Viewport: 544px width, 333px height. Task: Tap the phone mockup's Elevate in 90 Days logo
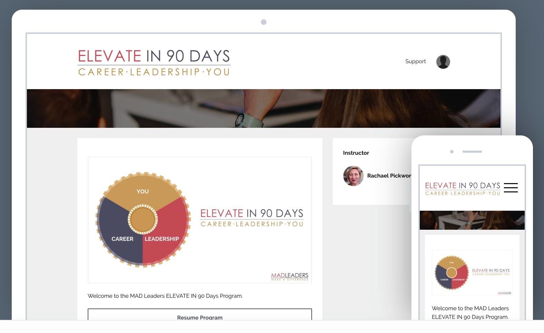[x=463, y=189]
